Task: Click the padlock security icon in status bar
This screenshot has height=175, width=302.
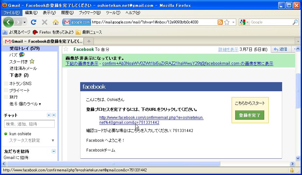Action: click(x=292, y=170)
